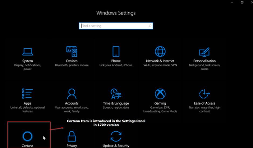The height and width of the screenshot is (148, 253).
Task: Click 'Link your Android, iPhone' description
Action: [116, 65]
